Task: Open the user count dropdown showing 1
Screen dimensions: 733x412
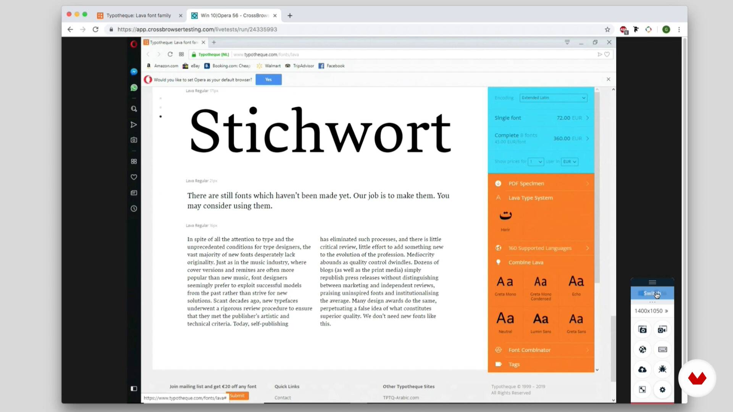Action: point(536,162)
